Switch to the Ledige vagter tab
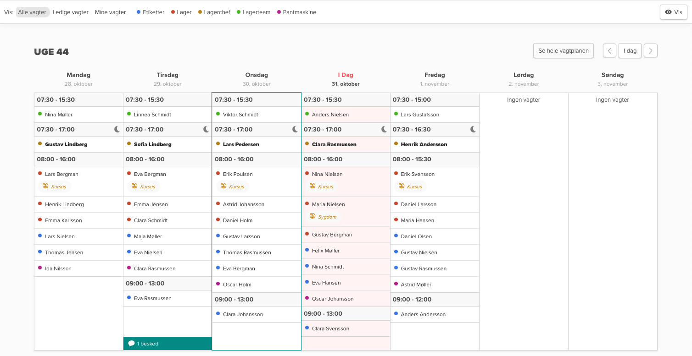The image size is (692, 356). pyautogui.click(x=71, y=12)
